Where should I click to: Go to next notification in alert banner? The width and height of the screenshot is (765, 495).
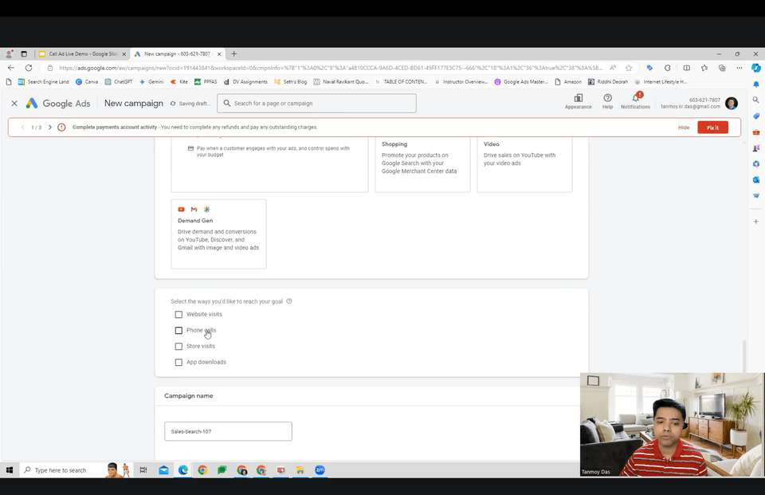pyautogui.click(x=49, y=128)
